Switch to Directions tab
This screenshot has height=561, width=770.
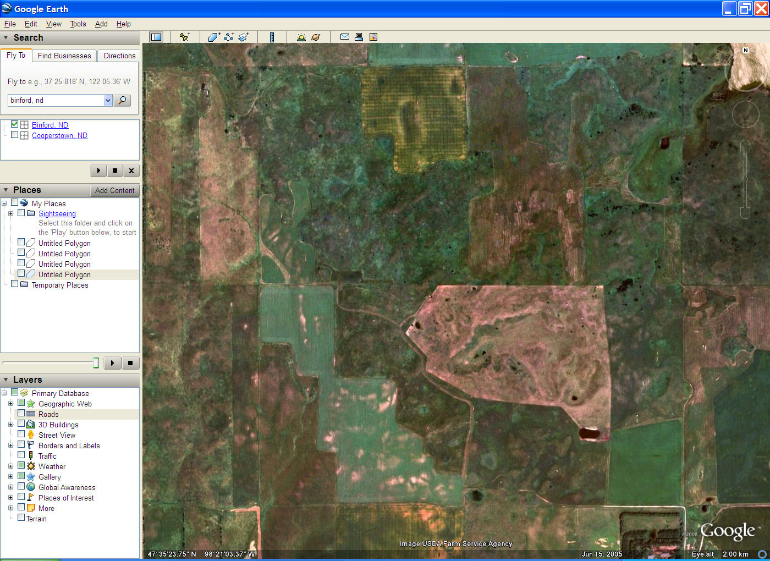pyautogui.click(x=119, y=56)
